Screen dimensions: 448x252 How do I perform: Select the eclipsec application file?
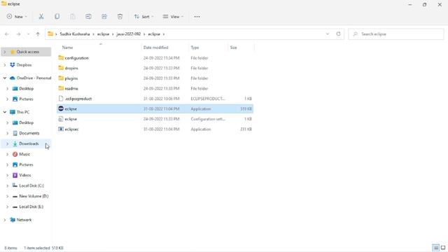(155, 129)
